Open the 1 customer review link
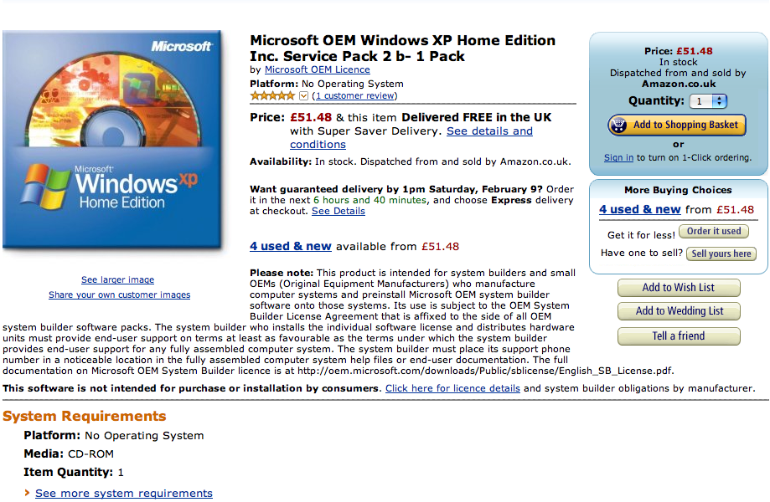Viewport: 770px width, 502px height. [354, 95]
